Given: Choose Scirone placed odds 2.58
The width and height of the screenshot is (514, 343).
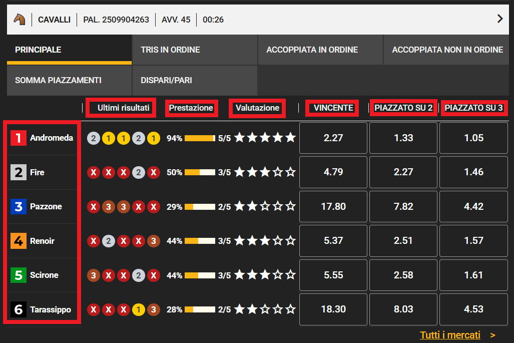Looking at the screenshot, I should pos(403,275).
